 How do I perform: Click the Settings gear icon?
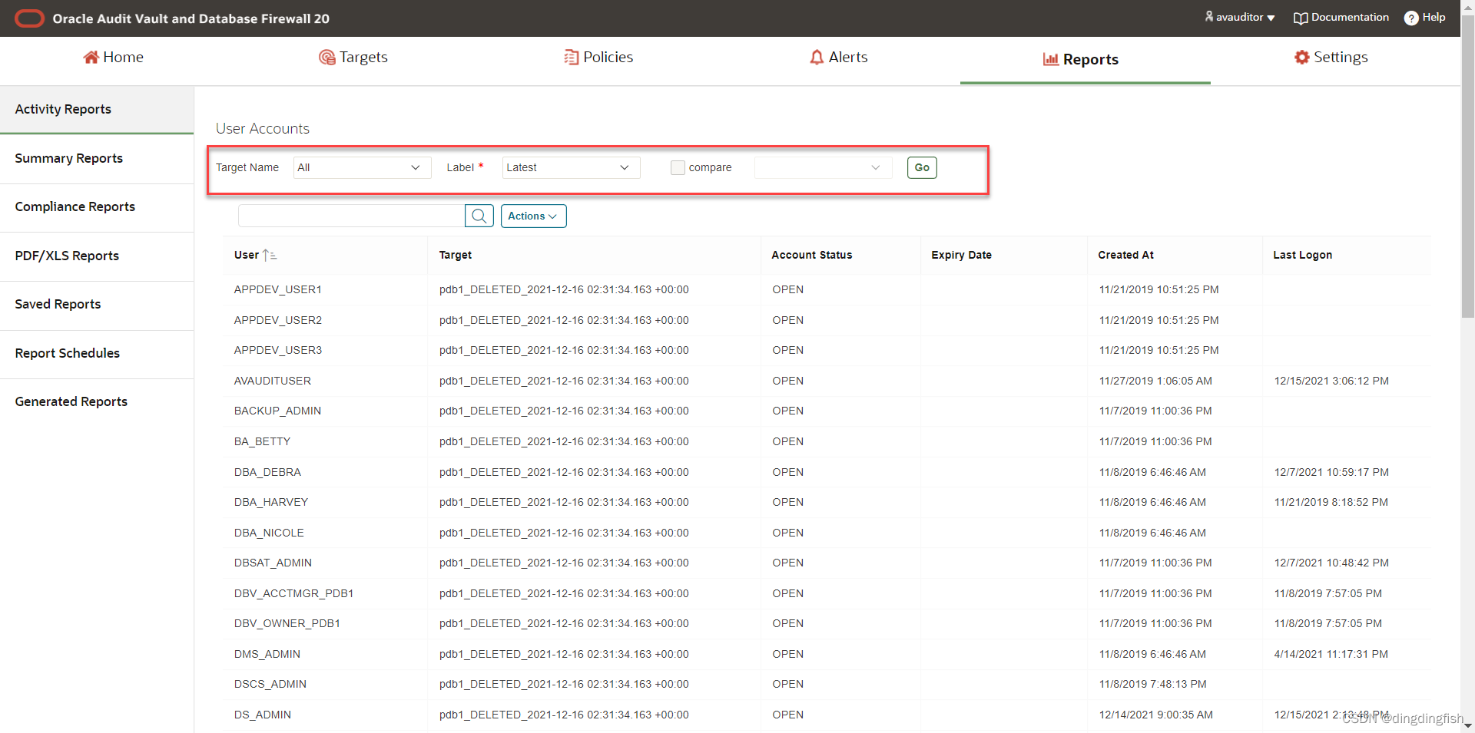tap(1301, 57)
